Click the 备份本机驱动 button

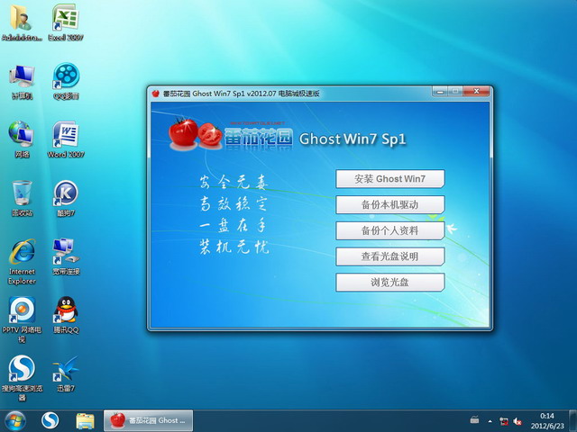(390, 204)
